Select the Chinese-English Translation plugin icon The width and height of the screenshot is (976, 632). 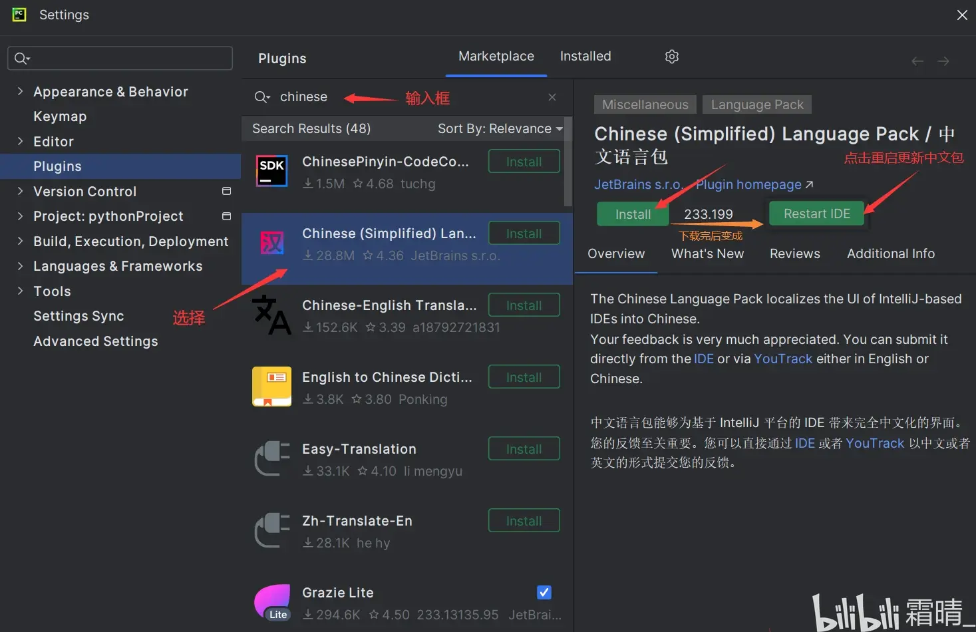point(271,315)
